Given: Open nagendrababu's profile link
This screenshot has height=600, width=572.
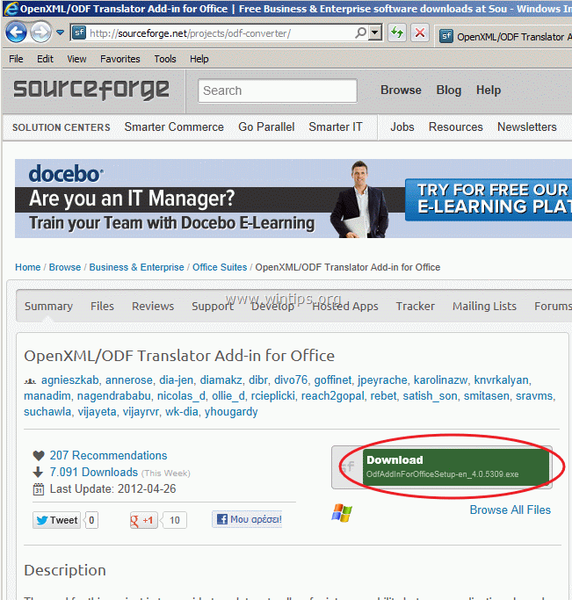Looking at the screenshot, I should [x=113, y=395].
